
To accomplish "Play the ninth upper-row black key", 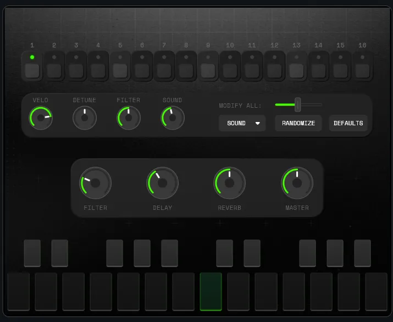I will click(x=335, y=253).
